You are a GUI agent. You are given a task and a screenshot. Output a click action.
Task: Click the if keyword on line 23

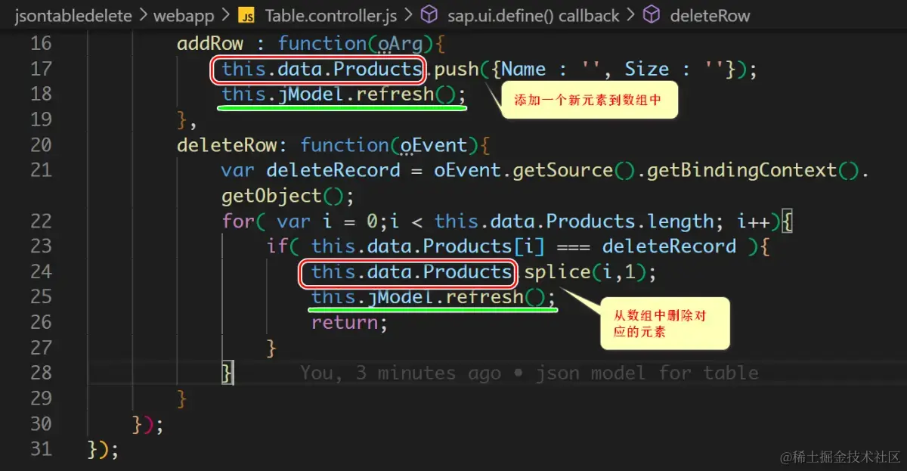tap(277, 246)
